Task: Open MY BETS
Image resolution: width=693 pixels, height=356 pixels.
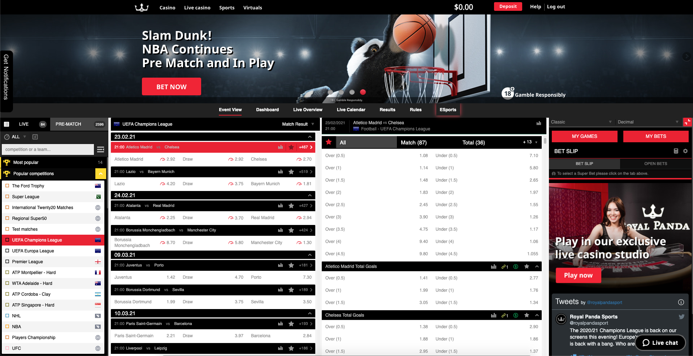Action: [x=656, y=136]
